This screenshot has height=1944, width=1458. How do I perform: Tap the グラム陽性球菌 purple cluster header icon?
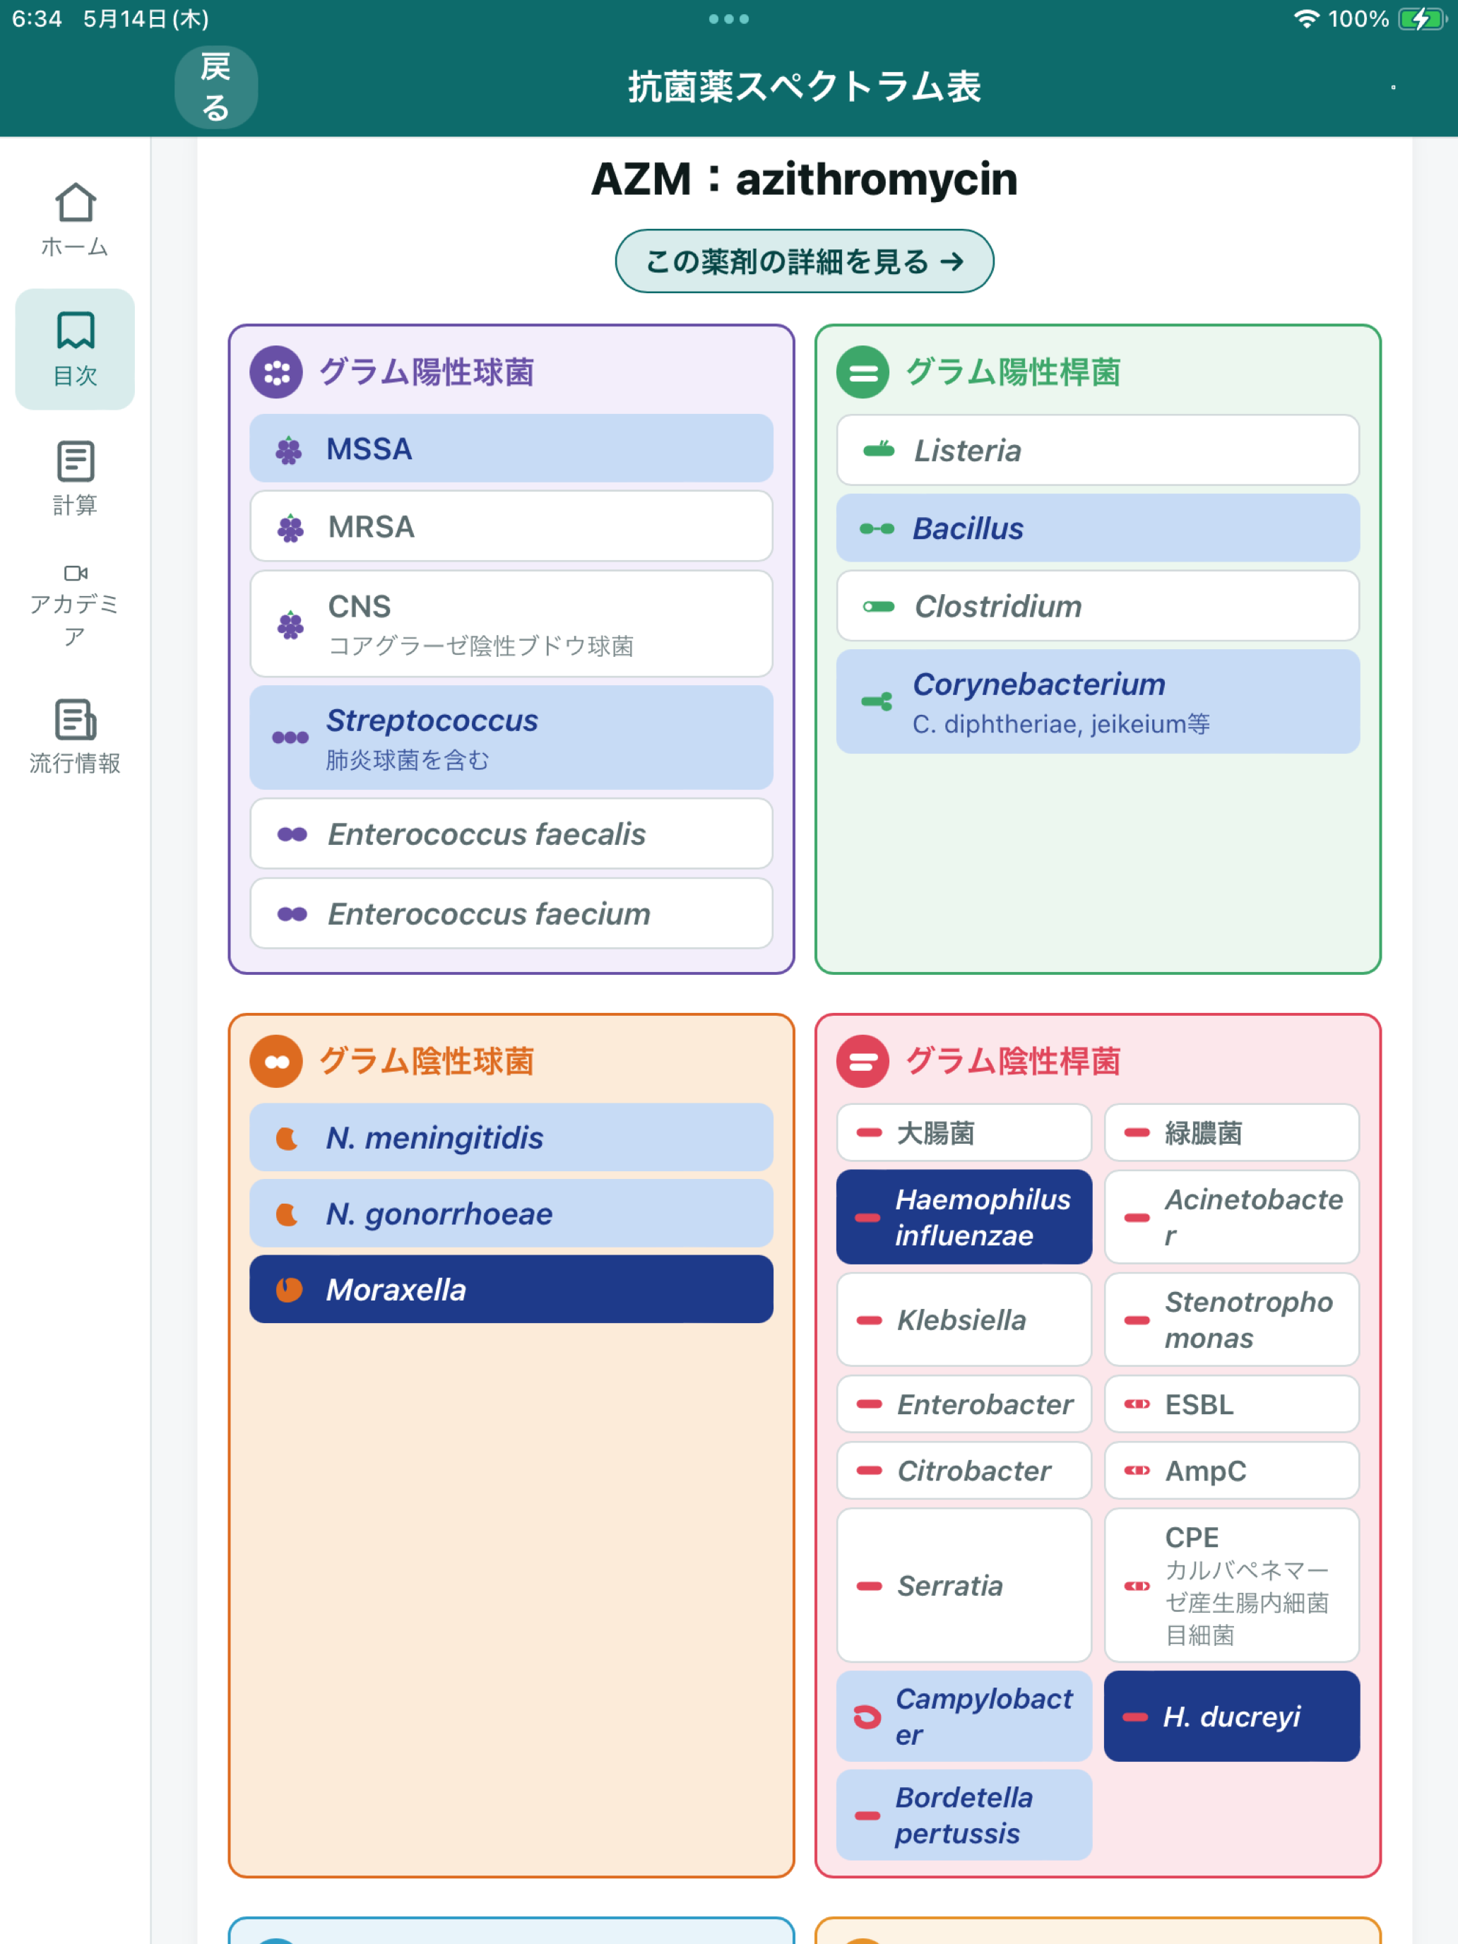click(x=276, y=373)
